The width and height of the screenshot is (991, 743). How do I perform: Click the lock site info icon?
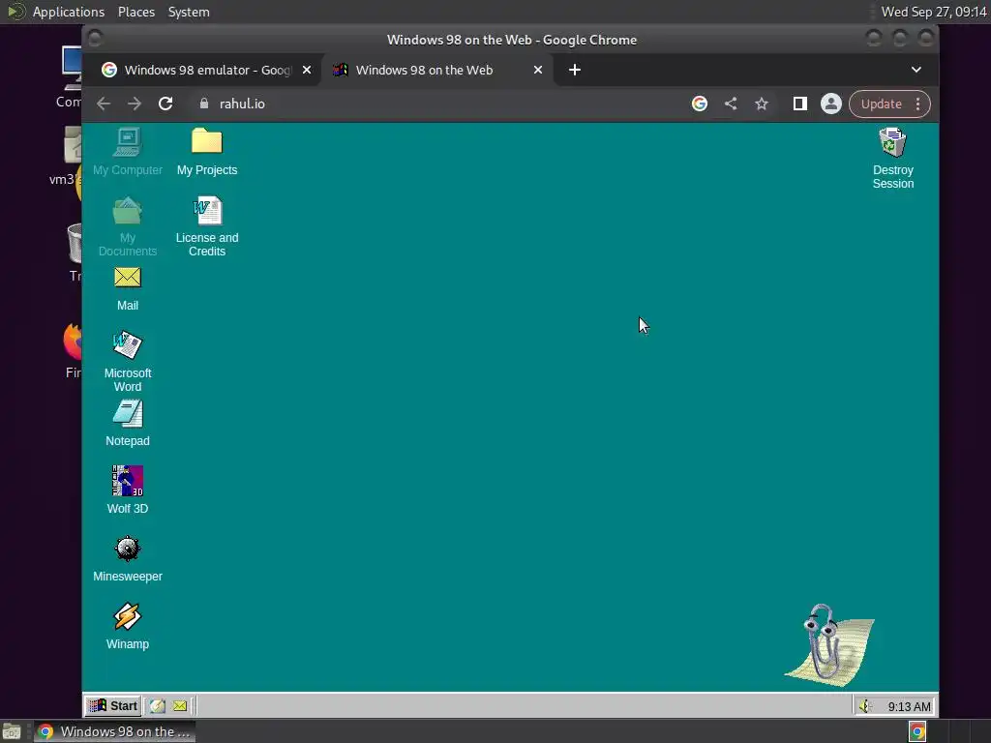[x=203, y=104]
